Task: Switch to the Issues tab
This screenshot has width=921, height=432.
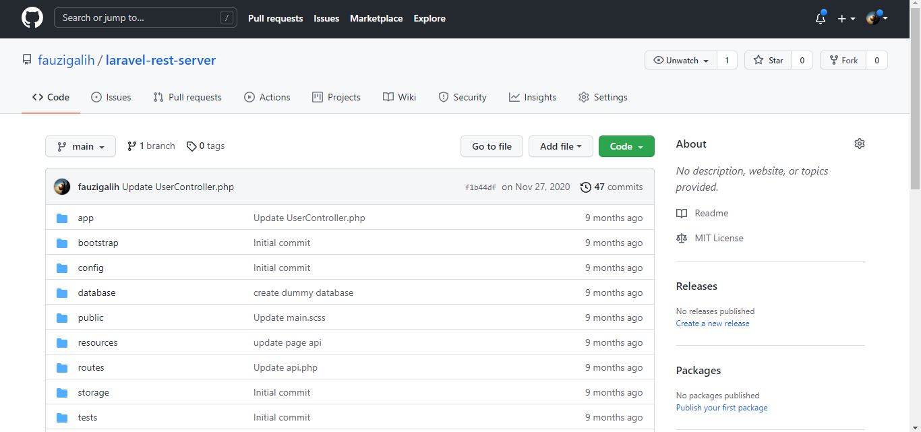Action: click(111, 97)
